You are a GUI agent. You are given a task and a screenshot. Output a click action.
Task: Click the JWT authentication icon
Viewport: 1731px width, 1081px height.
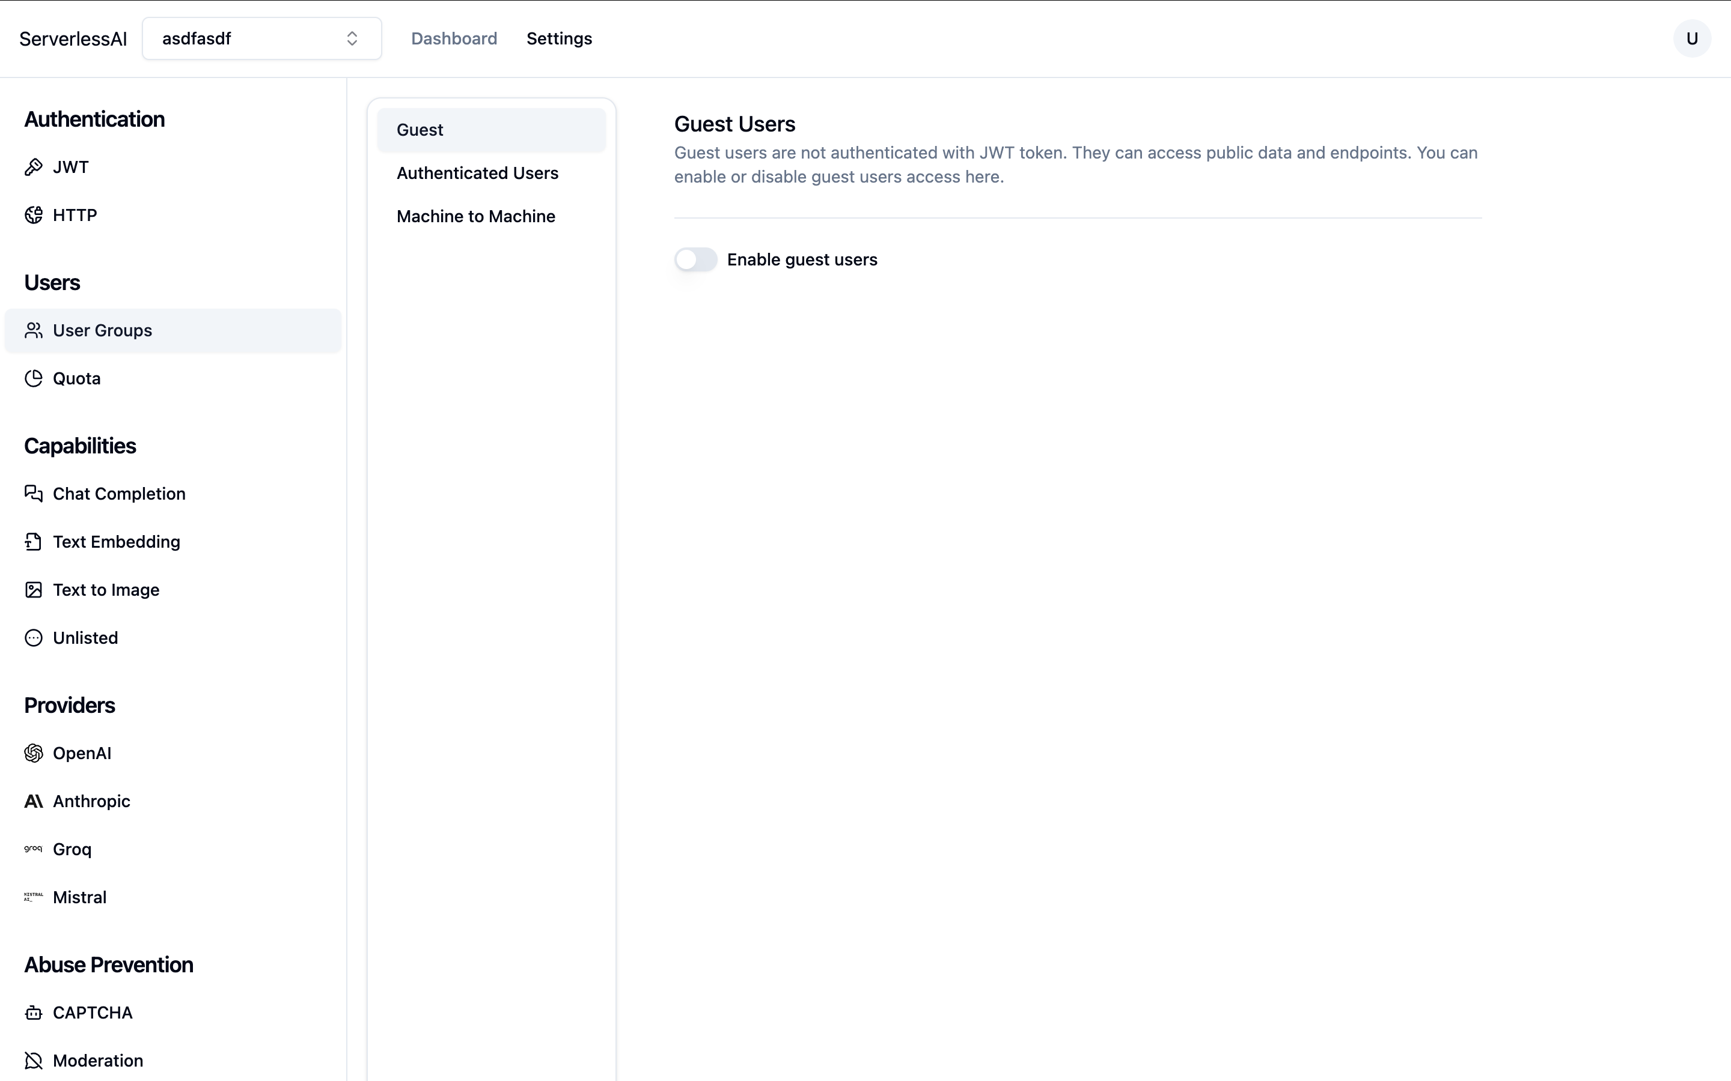32,167
